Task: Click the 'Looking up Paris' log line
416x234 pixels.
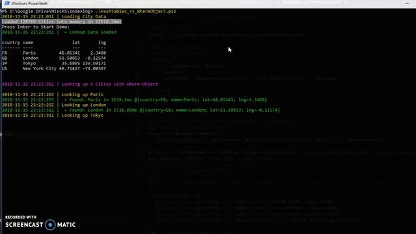Action: point(53,94)
